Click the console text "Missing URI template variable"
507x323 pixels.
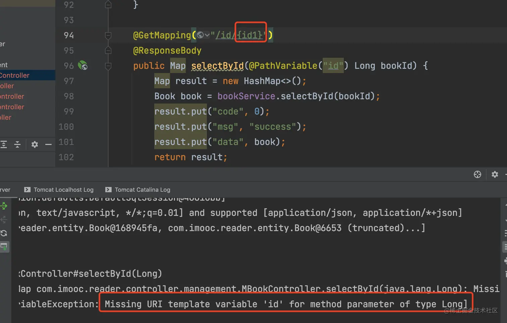coord(181,304)
